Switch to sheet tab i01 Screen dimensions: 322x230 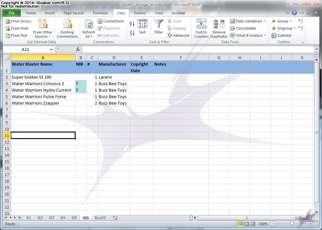click(x=29, y=218)
